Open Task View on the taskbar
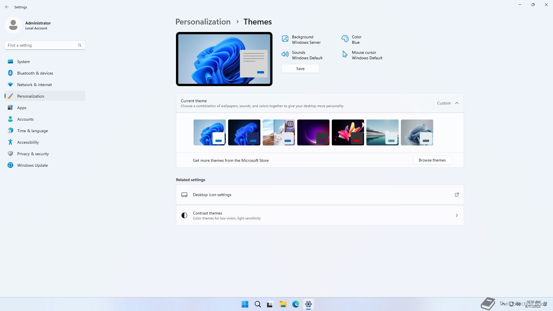 click(x=270, y=304)
